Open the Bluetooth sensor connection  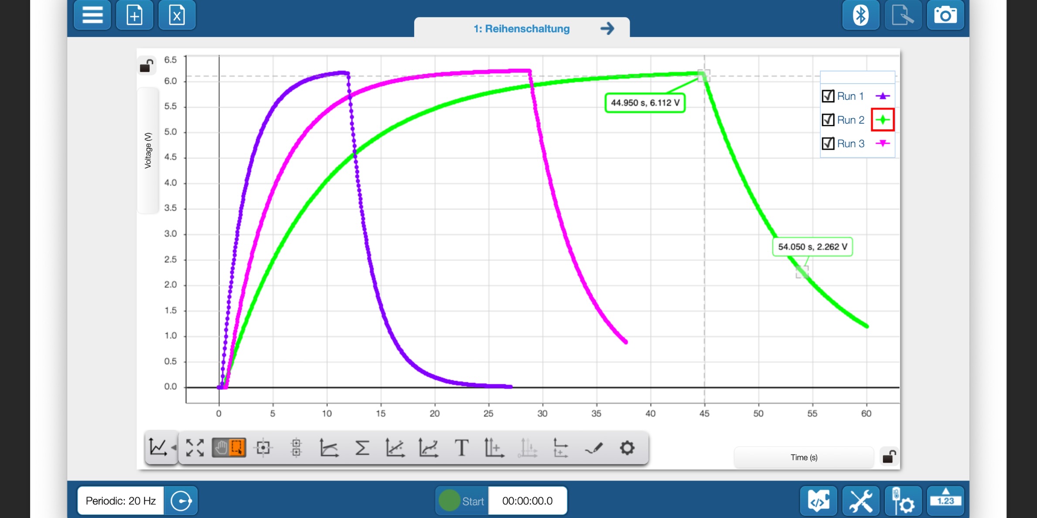(860, 16)
